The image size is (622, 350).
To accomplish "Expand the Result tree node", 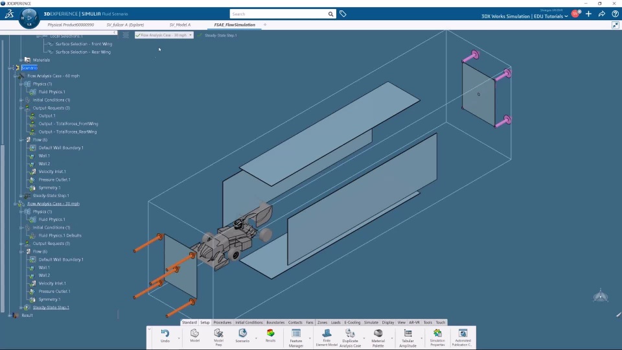I will (x=10, y=316).
